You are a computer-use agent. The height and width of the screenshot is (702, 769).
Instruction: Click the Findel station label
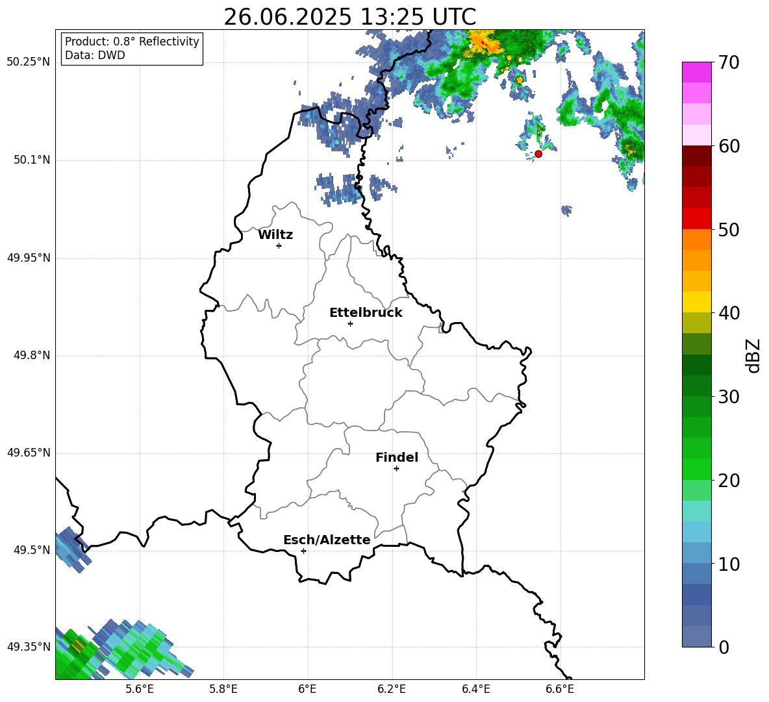click(x=397, y=457)
